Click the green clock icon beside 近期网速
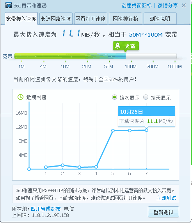This screenshot has width=192, height=224. (x=20, y=97)
